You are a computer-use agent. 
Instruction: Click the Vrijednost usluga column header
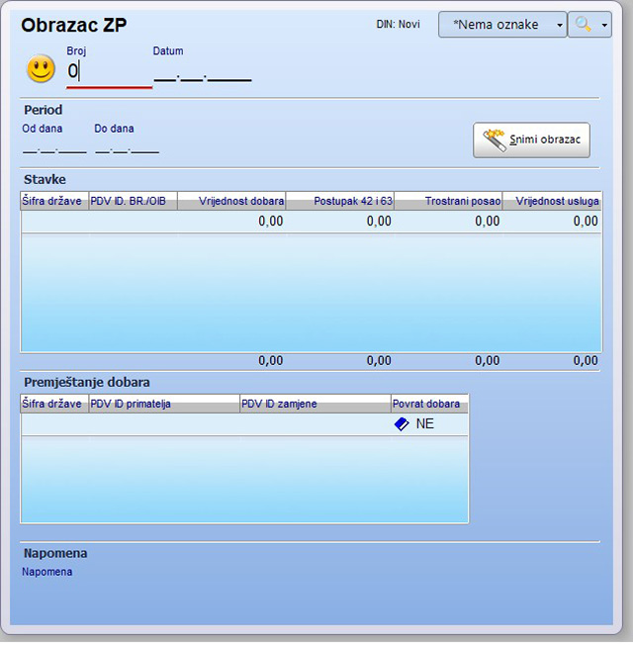552,201
